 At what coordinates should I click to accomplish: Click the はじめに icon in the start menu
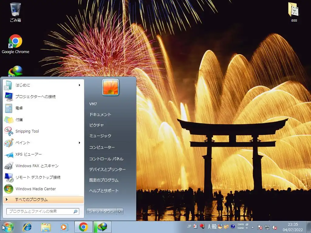point(9,85)
